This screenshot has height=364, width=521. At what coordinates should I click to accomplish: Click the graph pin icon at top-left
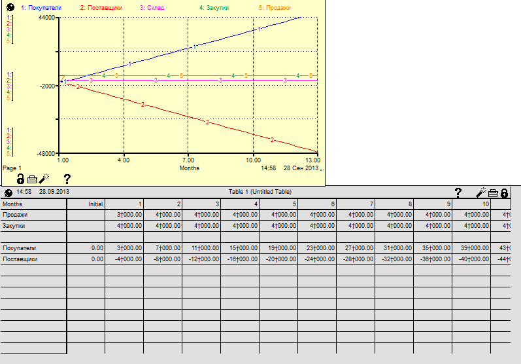coord(10,7)
